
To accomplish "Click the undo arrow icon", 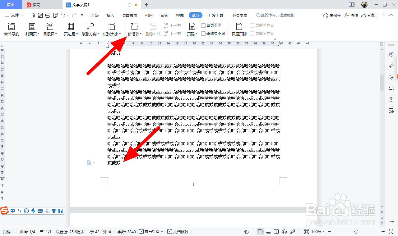I will (x=63, y=15).
